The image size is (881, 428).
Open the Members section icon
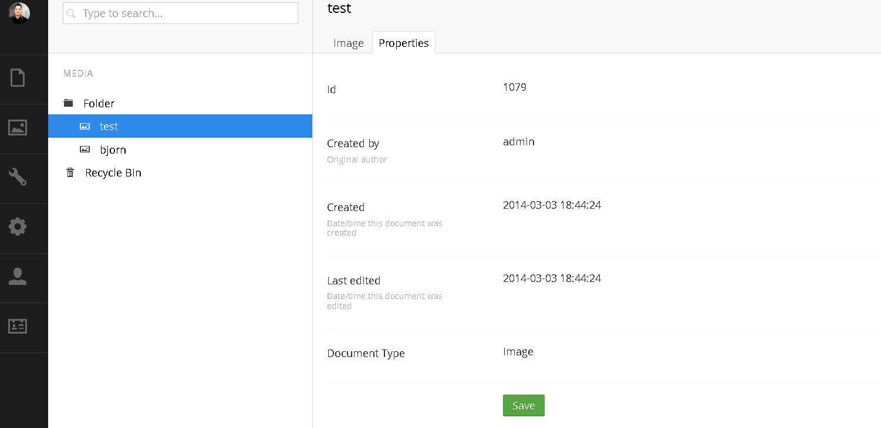pos(18,327)
